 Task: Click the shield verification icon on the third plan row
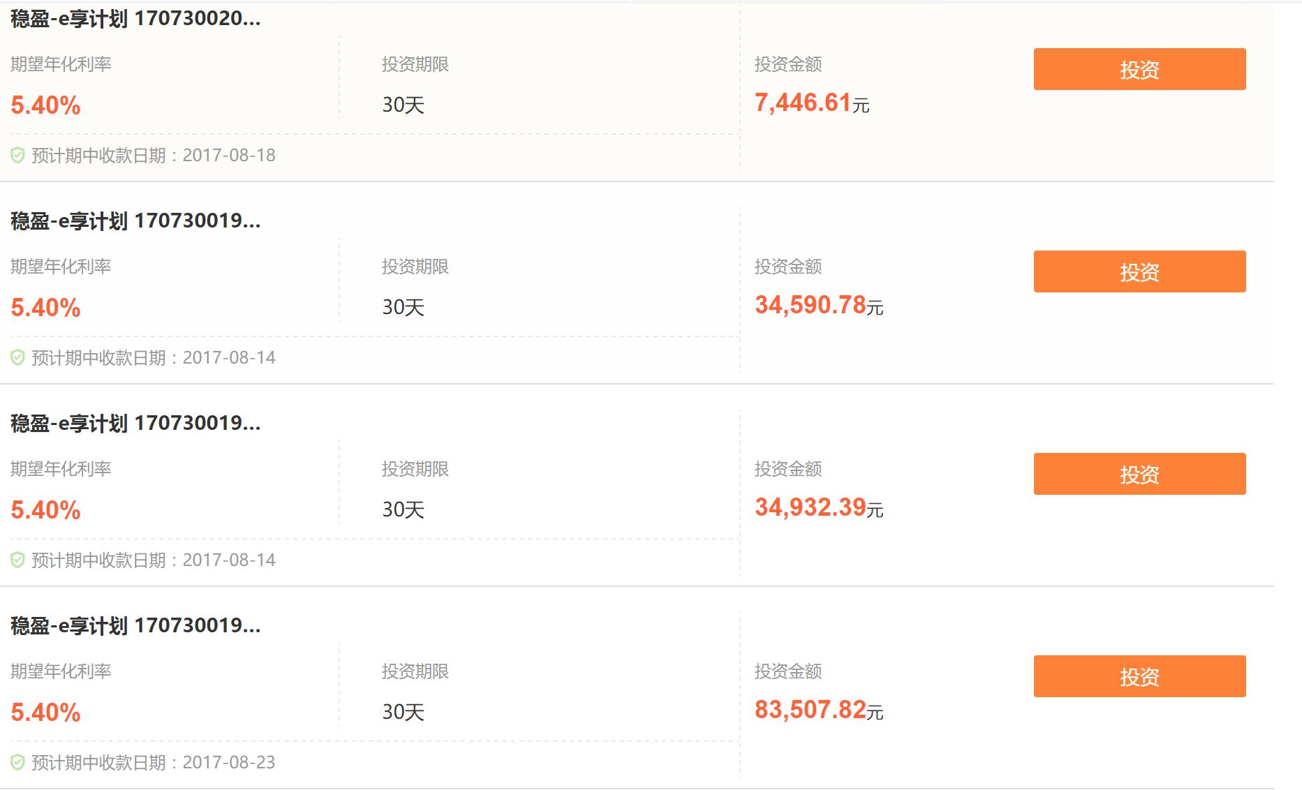(17, 560)
